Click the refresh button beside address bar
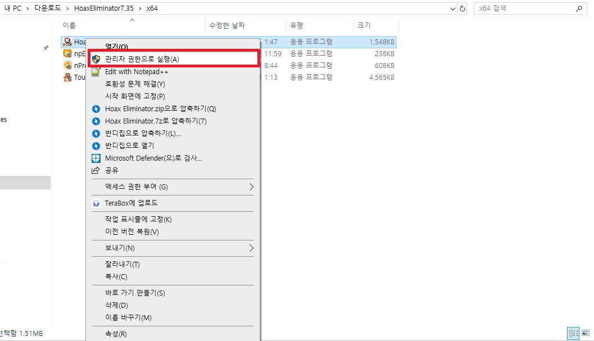Image resolution: width=594 pixels, height=341 pixels. 462,8
